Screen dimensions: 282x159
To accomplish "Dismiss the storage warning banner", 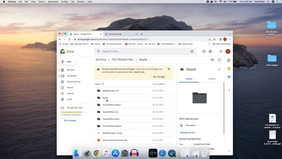I will click(169, 69).
